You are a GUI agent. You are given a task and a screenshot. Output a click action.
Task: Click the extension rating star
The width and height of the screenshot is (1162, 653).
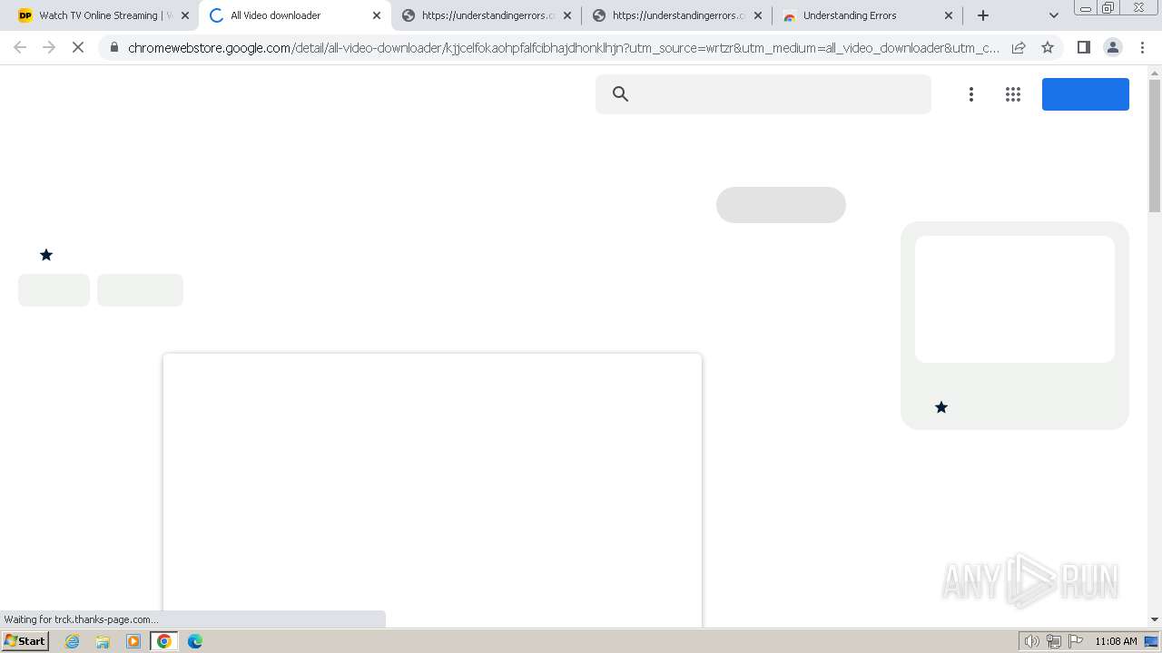click(x=46, y=255)
